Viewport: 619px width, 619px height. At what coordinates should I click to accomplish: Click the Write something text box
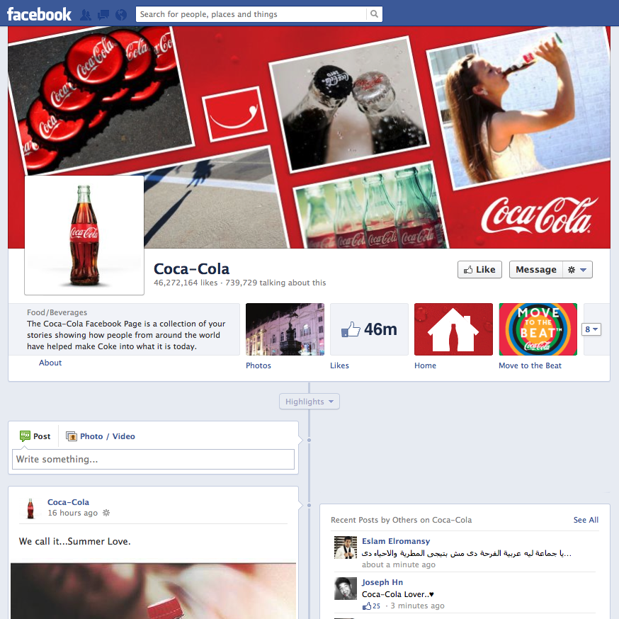[153, 459]
